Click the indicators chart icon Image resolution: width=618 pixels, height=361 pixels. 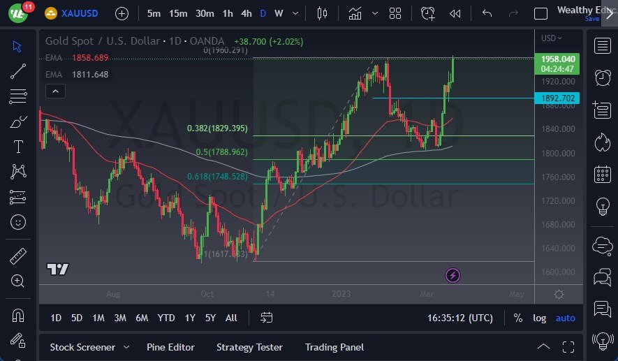point(355,14)
